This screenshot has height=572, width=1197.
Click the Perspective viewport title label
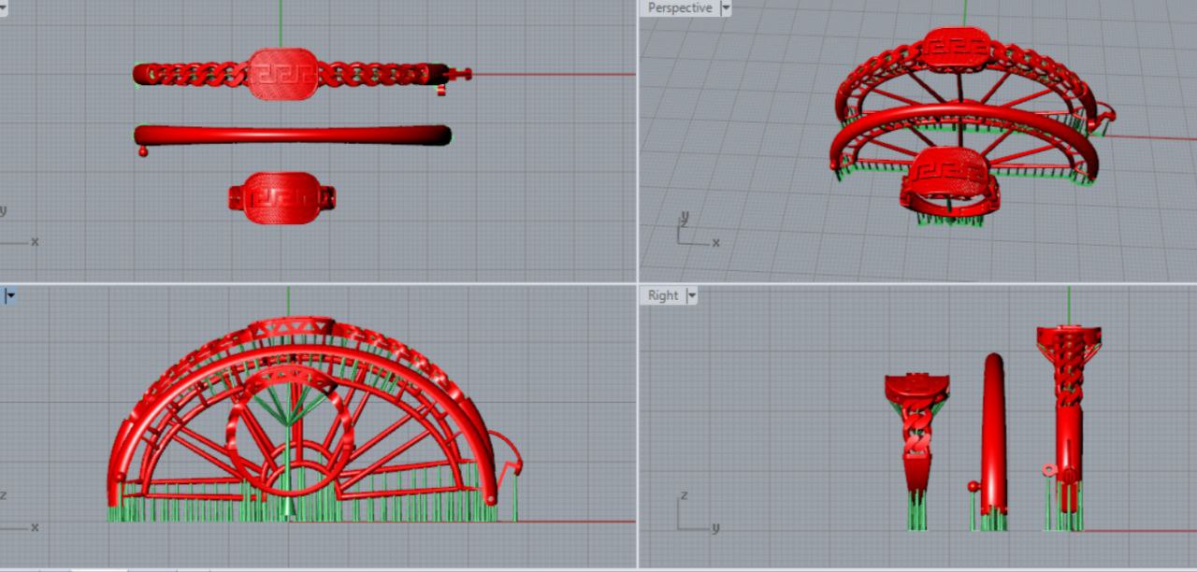click(x=680, y=7)
